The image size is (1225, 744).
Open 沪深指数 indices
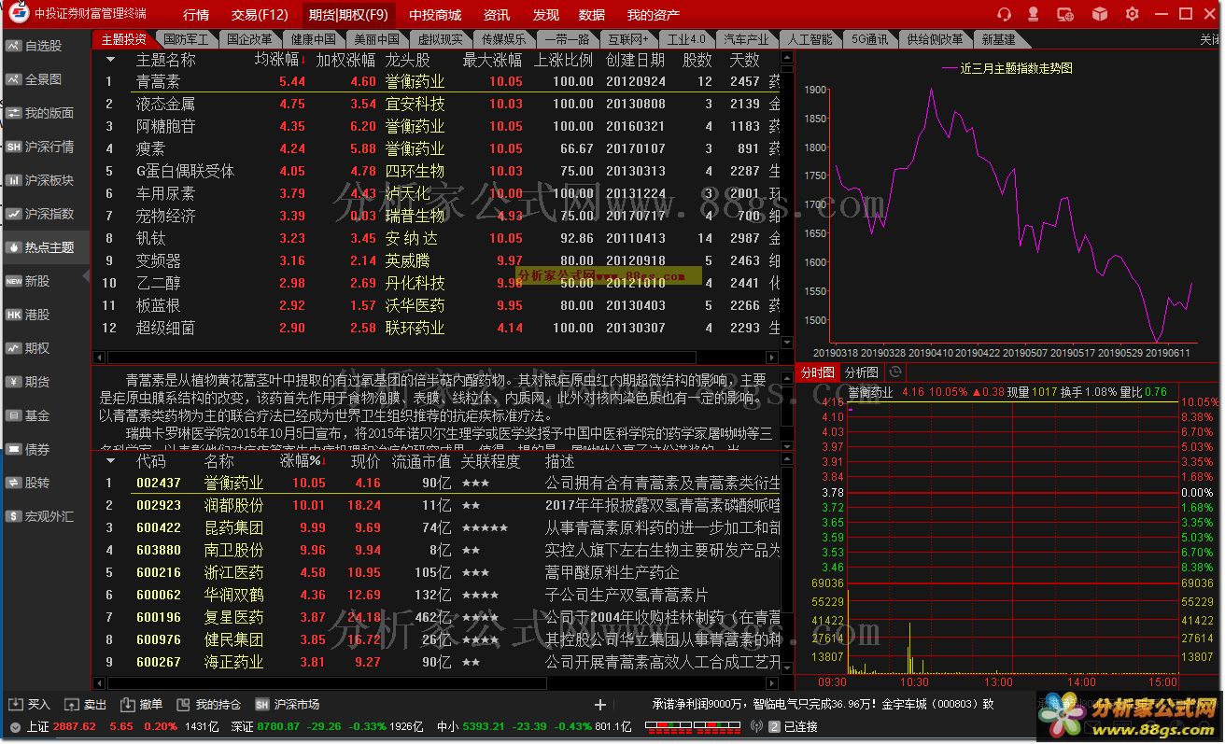point(45,214)
